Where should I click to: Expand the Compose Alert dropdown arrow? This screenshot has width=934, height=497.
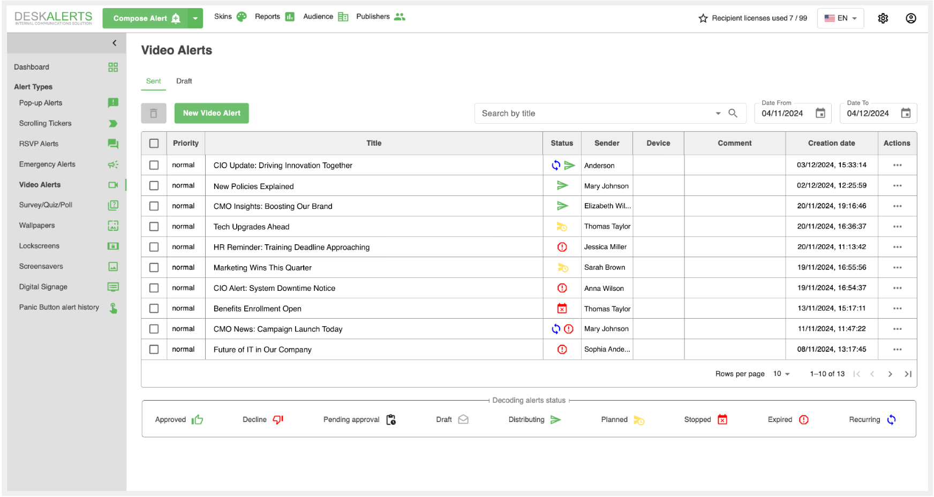tap(195, 18)
